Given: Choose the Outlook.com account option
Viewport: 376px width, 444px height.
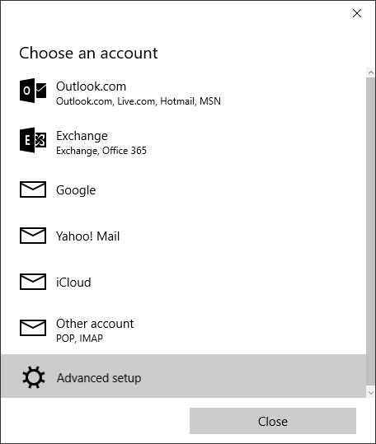Looking at the screenshot, I should coord(183,93).
